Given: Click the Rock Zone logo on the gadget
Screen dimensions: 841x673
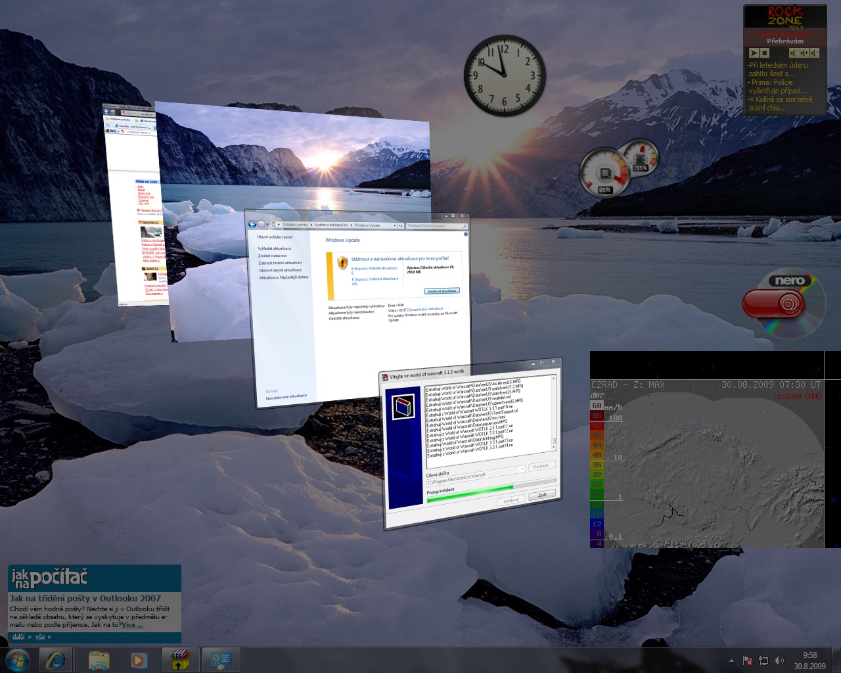Looking at the screenshot, I should tap(785, 16).
